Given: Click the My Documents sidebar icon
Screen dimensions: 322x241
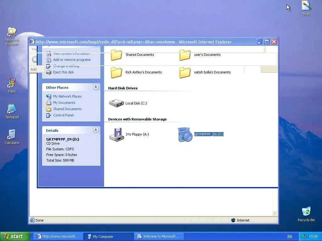Looking at the screenshot, I should pos(49,103).
